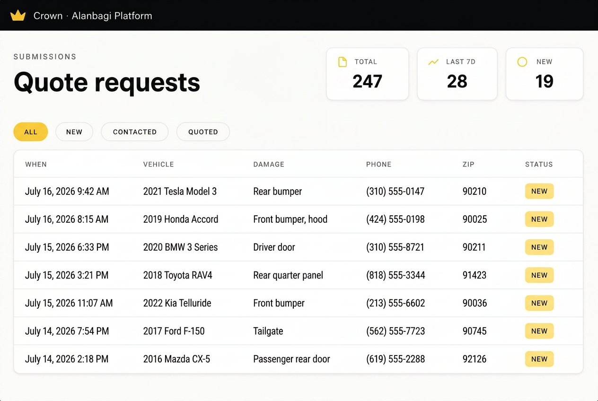Click phone number (619) 555-2288
This screenshot has height=401, width=598.
(396, 359)
